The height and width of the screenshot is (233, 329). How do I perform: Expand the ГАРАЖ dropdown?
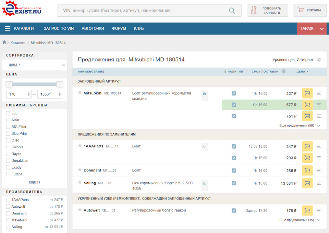pos(312,28)
